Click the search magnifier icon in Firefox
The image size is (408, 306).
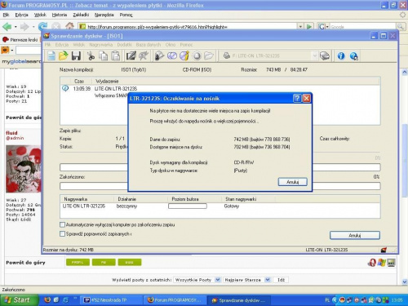click(400, 26)
